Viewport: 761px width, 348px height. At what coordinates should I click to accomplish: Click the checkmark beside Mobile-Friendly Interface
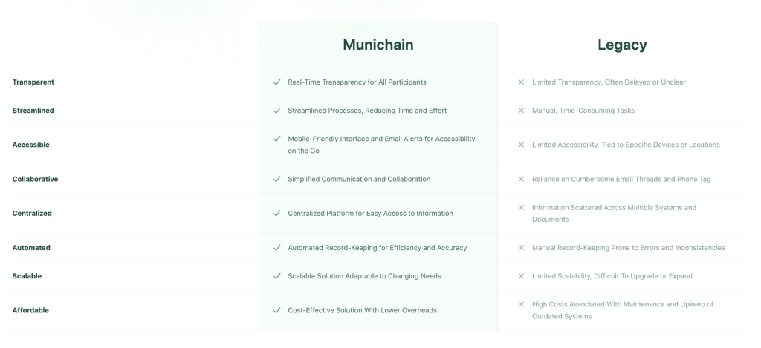[276, 139]
